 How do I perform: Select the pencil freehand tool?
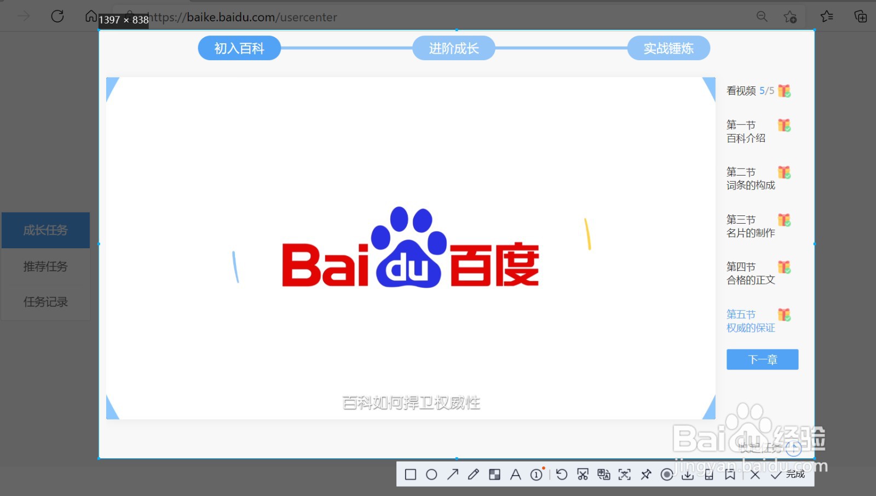(474, 474)
